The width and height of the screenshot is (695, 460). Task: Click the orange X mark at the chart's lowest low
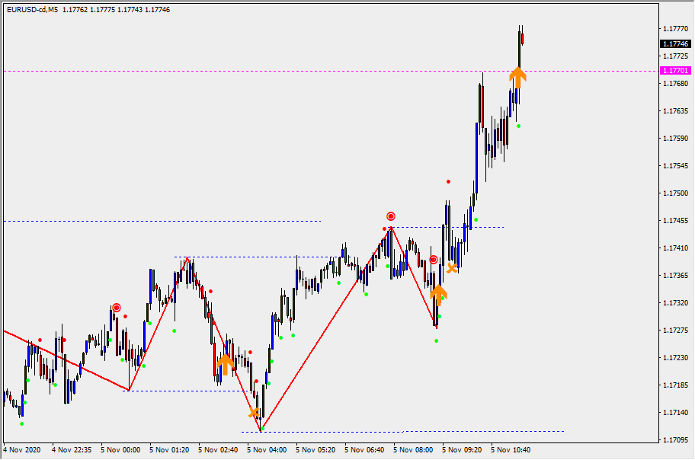pyautogui.click(x=254, y=413)
